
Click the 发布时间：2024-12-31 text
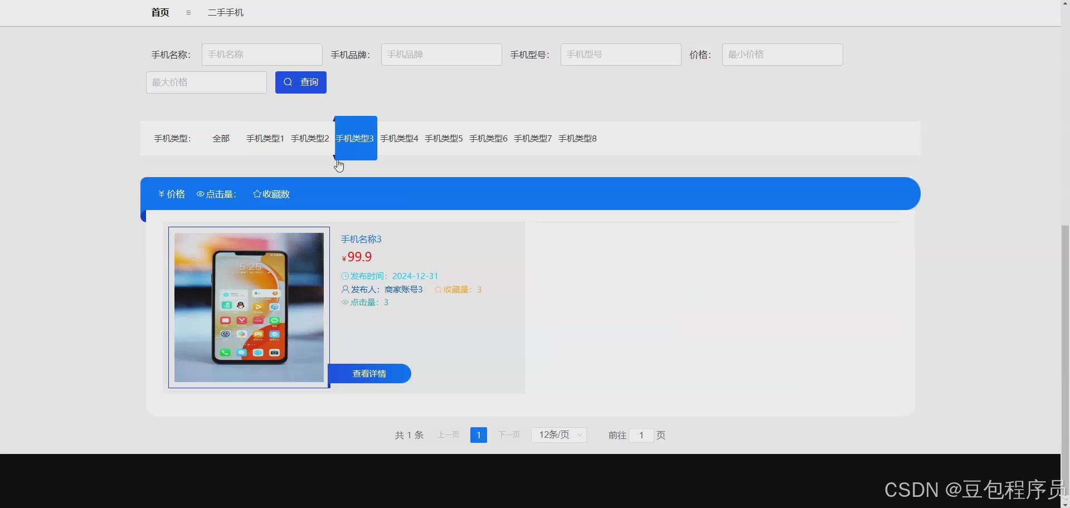pyautogui.click(x=390, y=276)
